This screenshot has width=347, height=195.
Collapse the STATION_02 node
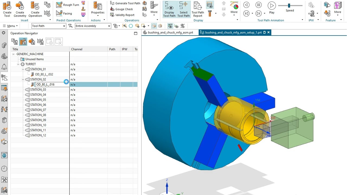click(23, 79)
